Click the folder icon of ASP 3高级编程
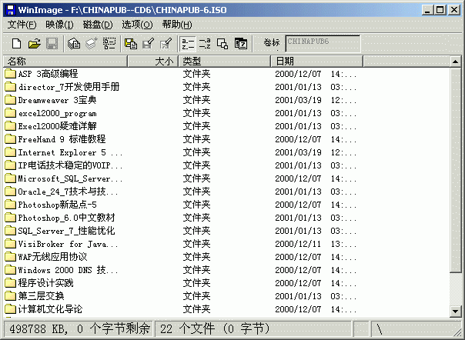The width and height of the screenshot is (465, 340). [x=10, y=74]
